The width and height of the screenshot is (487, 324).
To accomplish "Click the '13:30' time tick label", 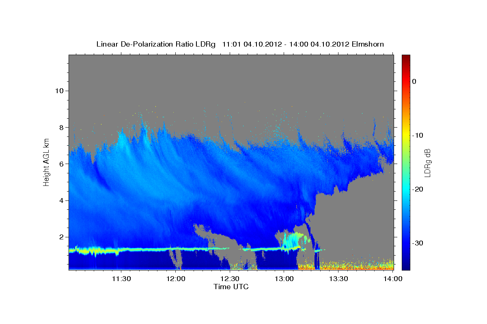I will pyautogui.click(x=338, y=279).
